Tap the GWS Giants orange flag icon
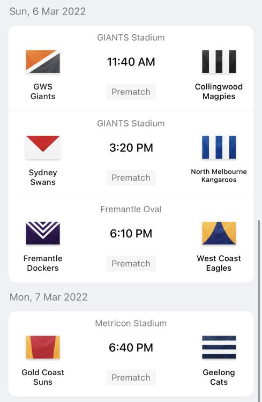 (x=43, y=62)
